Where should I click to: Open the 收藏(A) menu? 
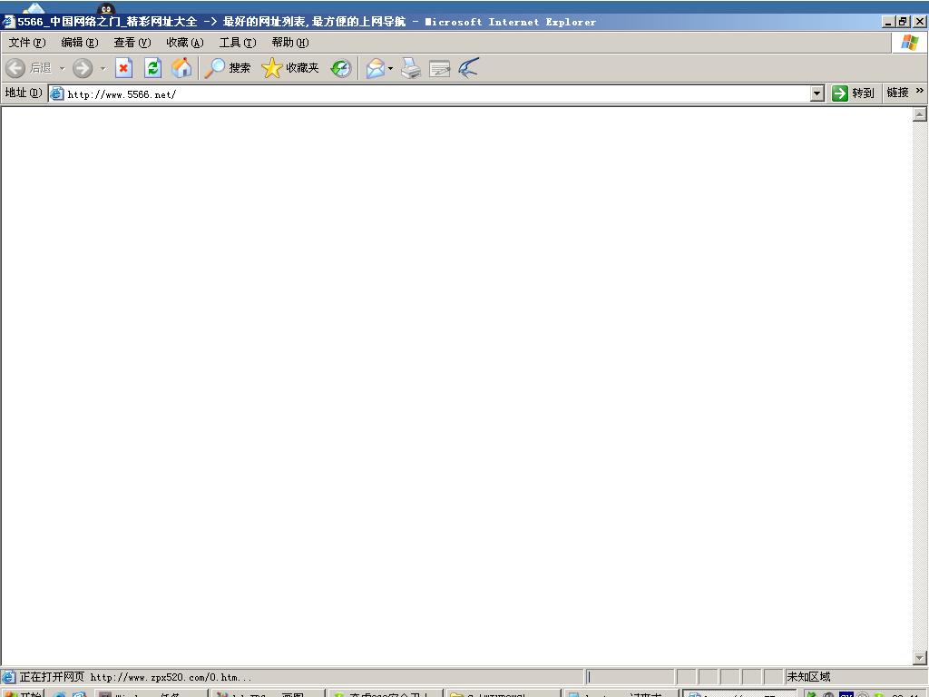click(x=185, y=43)
